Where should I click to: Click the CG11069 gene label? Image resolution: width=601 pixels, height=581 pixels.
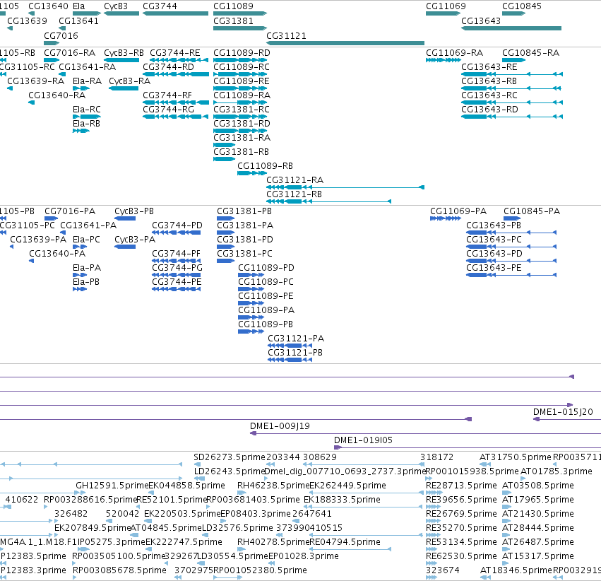click(446, 6)
